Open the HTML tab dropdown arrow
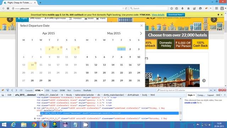This screenshot has height=128, width=227. [x=42, y=90]
